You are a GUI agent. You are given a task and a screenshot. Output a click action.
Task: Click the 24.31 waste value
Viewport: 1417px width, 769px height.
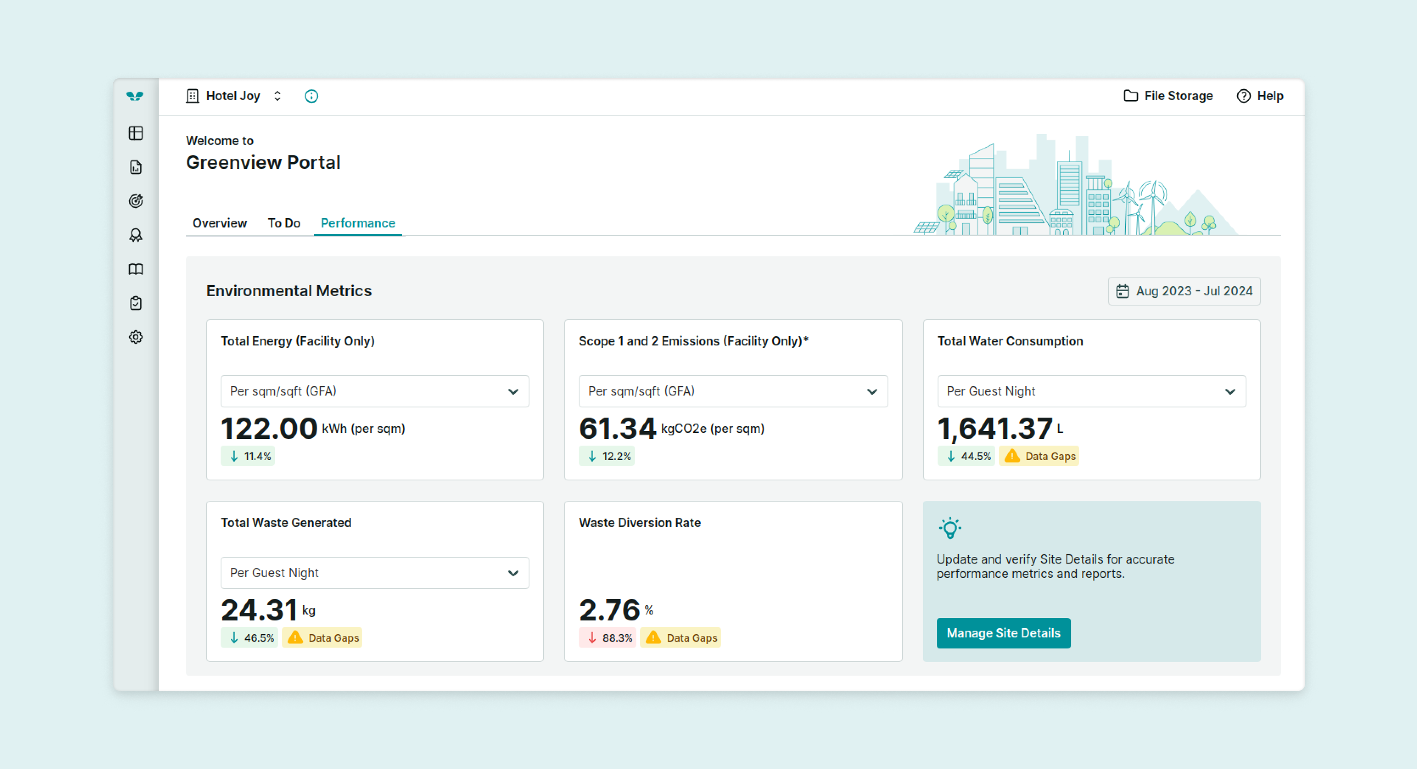click(x=259, y=609)
